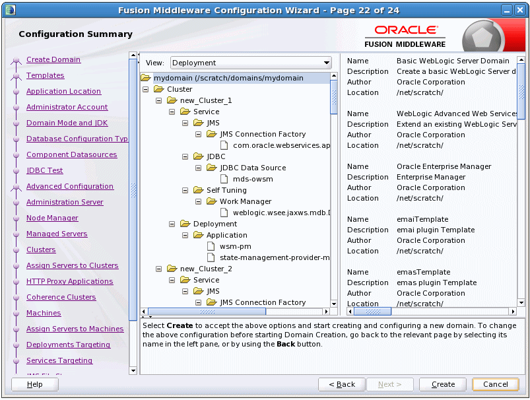Click JMS folder icon under new_Cluster_1
Image resolution: width=530 pixels, height=400 pixels.
tap(199, 123)
